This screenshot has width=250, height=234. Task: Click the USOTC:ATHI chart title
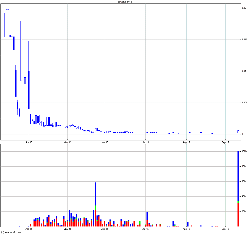click(125, 2)
